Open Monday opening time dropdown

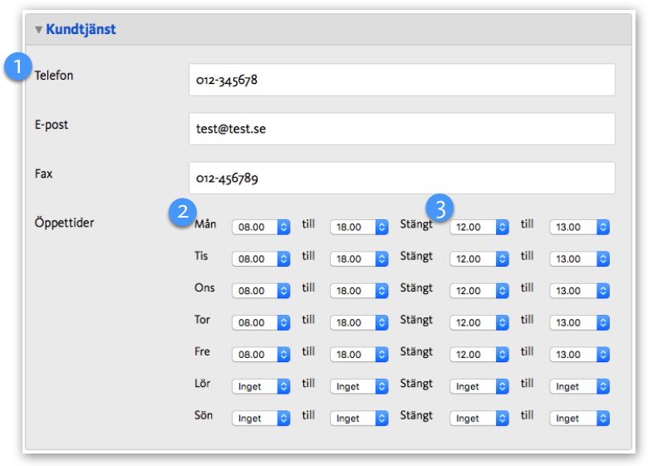point(261,227)
